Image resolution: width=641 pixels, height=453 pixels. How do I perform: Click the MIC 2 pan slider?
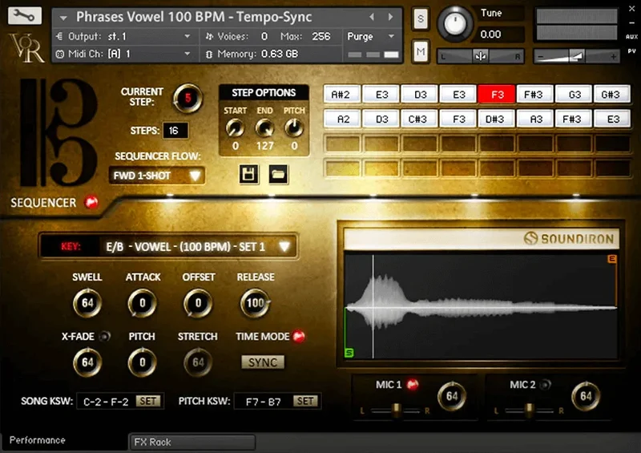pyautogui.click(x=528, y=410)
